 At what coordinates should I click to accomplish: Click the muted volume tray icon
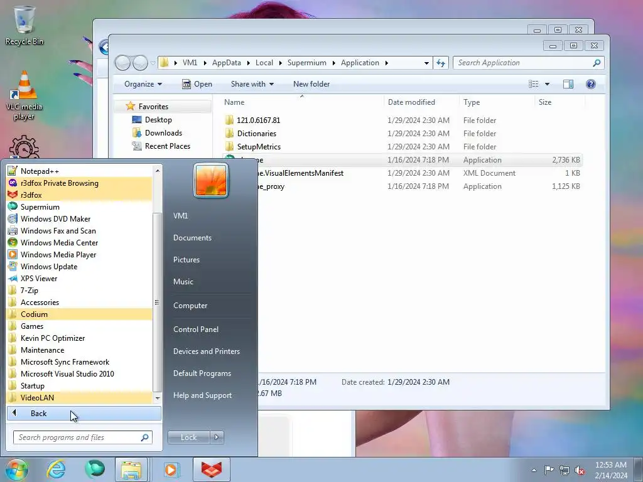tap(580, 470)
